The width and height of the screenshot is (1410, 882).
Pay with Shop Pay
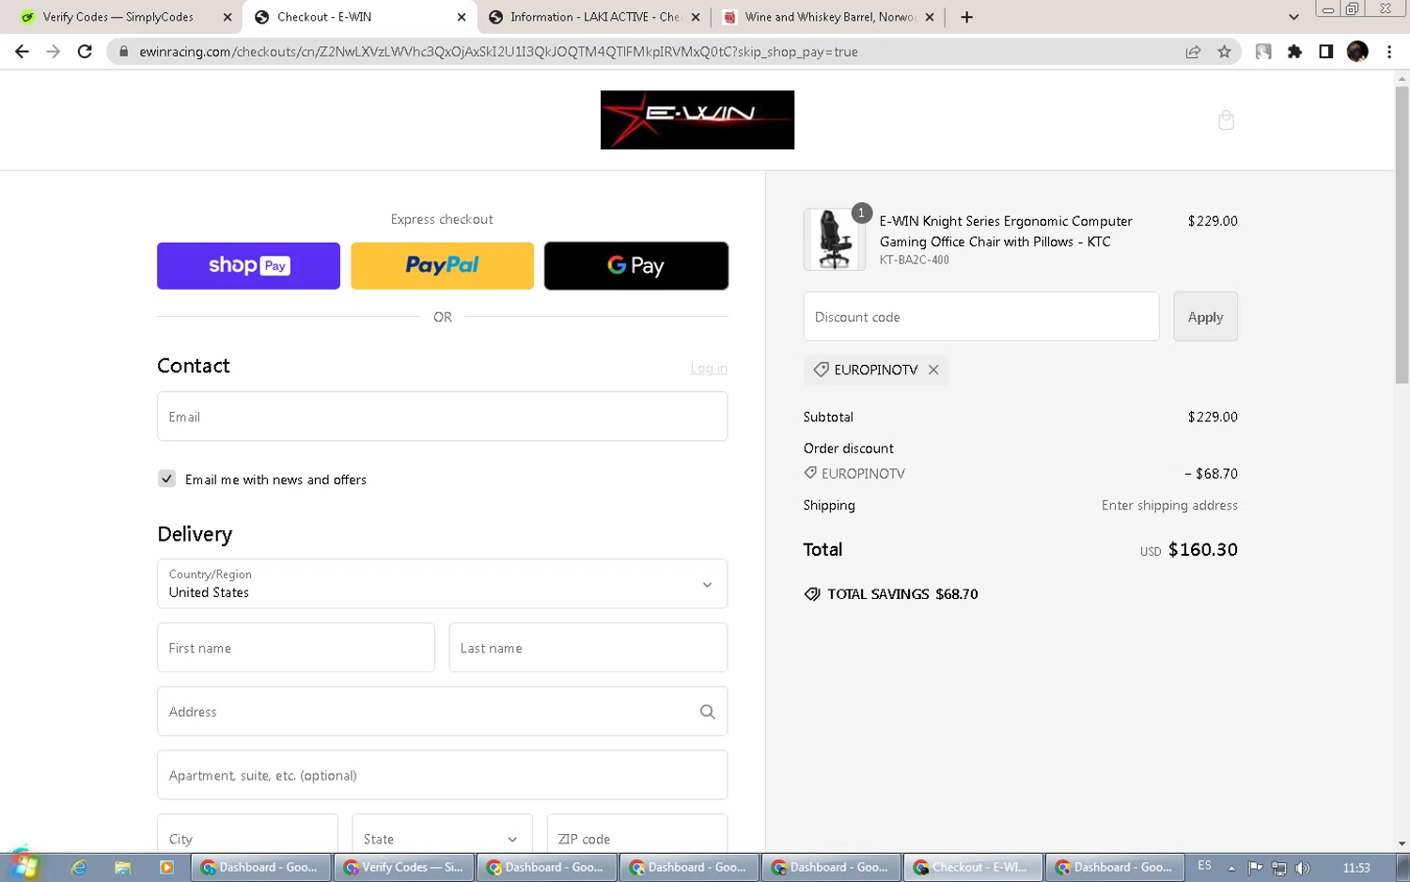[248, 266]
